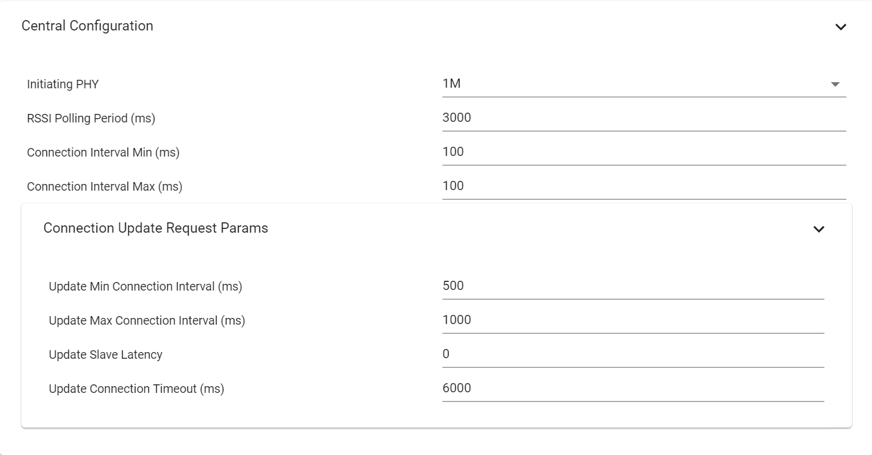Image resolution: width=872 pixels, height=455 pixels.
Task: Click the Central Configuration header title
Action: (87, 26)
